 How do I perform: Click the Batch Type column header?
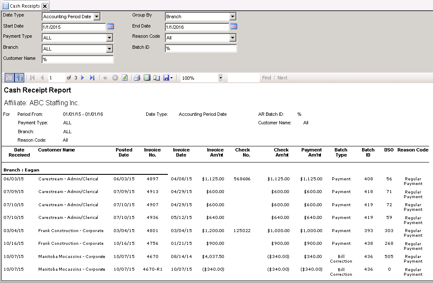(x=341, y=152)
